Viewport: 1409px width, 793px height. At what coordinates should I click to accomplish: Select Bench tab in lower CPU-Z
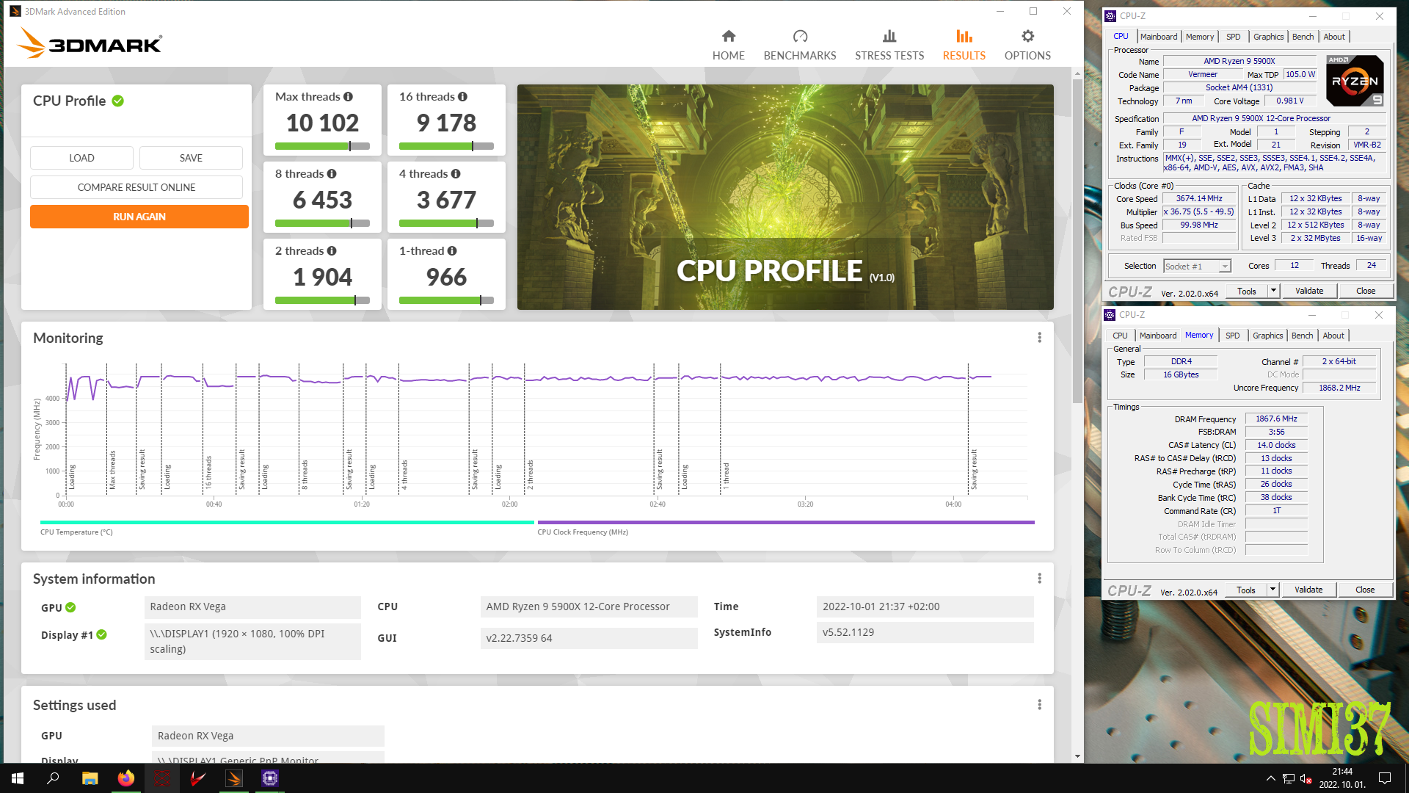point(1303,336)
